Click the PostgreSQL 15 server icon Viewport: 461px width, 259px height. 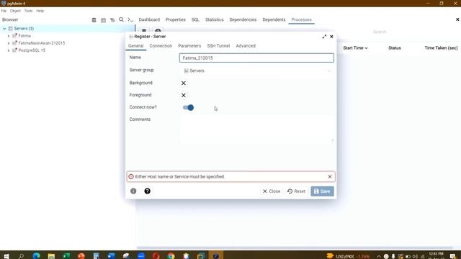14,50
